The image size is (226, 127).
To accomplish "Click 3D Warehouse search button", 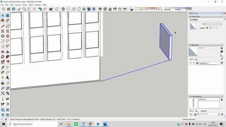I will (219, 114).
